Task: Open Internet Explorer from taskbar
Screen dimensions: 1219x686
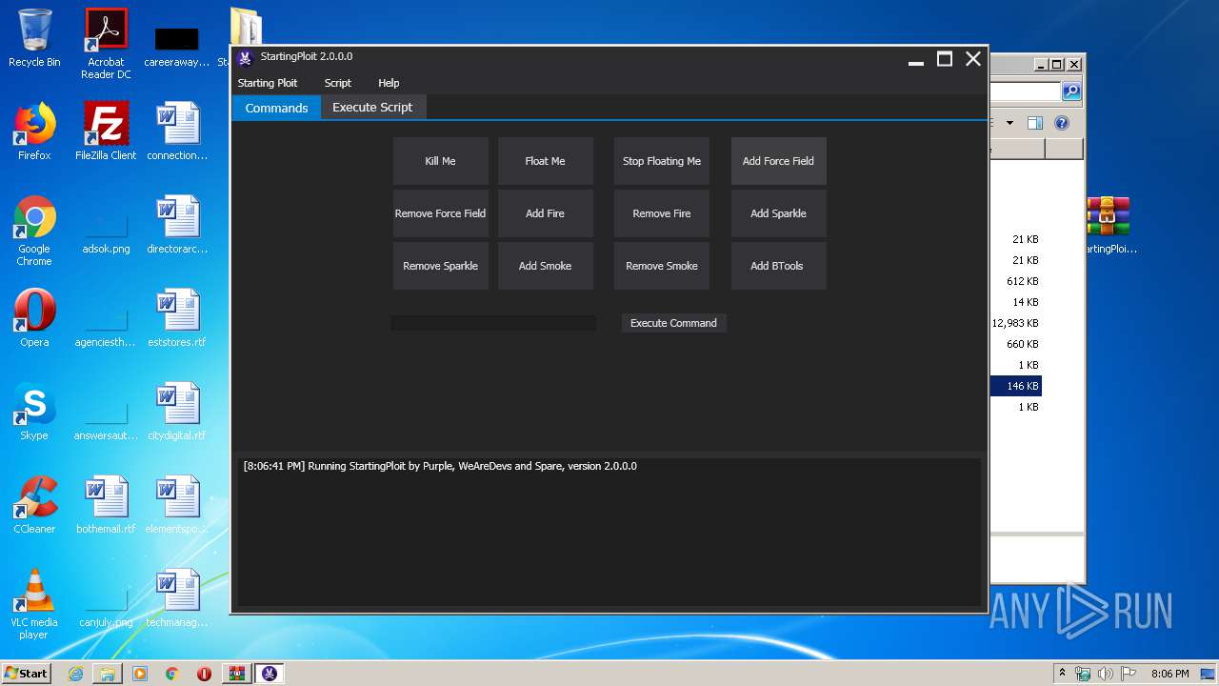Action: tap(75, 674)
